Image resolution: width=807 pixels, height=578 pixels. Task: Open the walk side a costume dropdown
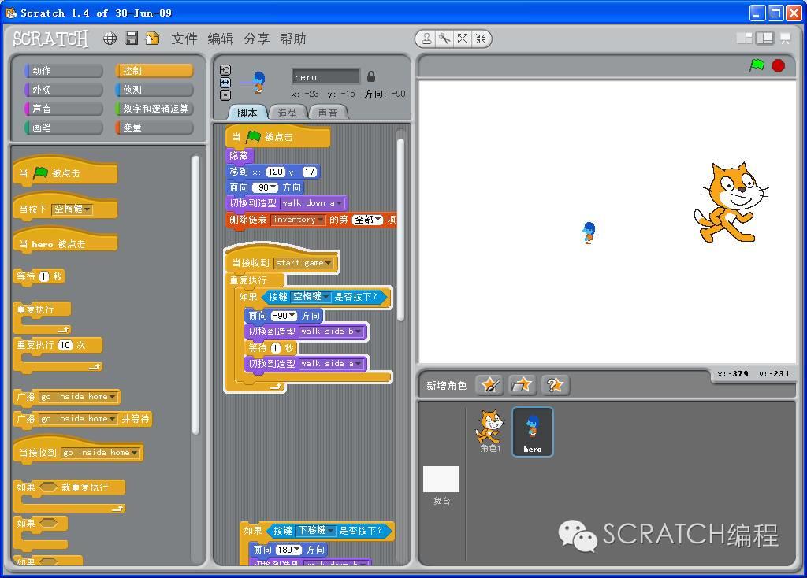point(358,364)
